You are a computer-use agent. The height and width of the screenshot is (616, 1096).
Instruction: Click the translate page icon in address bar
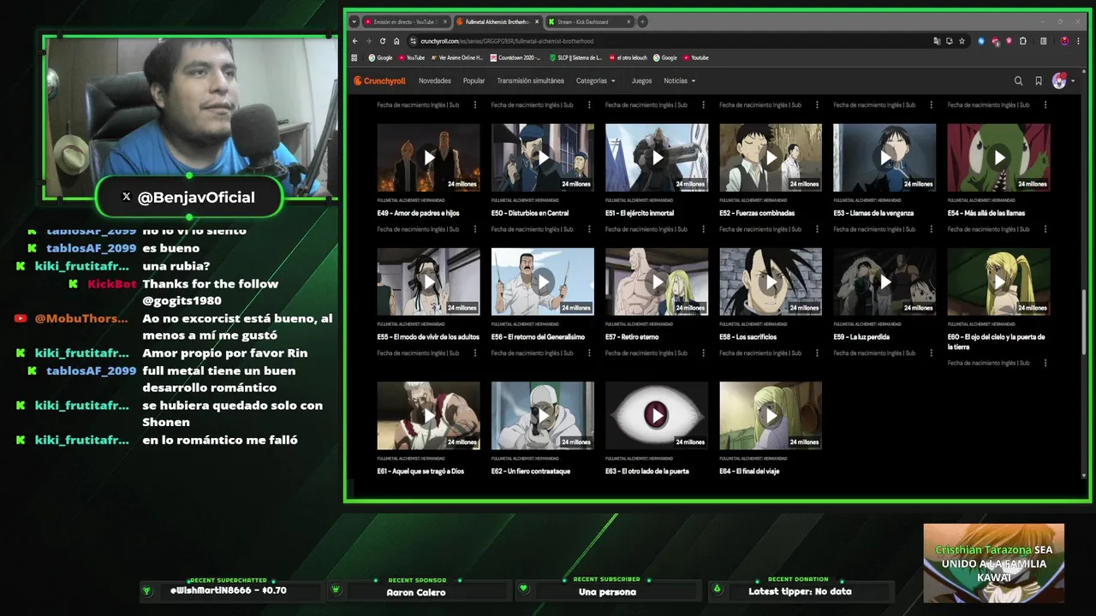click(x=937, y=40)
